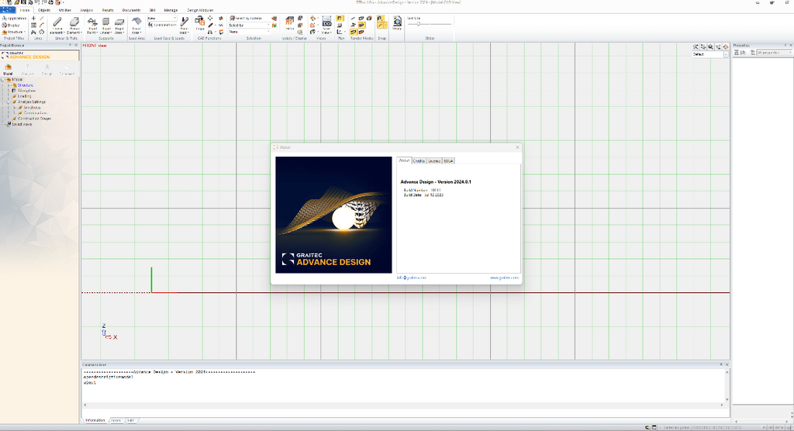The height and width of the screenshot is (431, 794).
Task: Adjust the Text Size slider handle
Action: pos(418,24)
